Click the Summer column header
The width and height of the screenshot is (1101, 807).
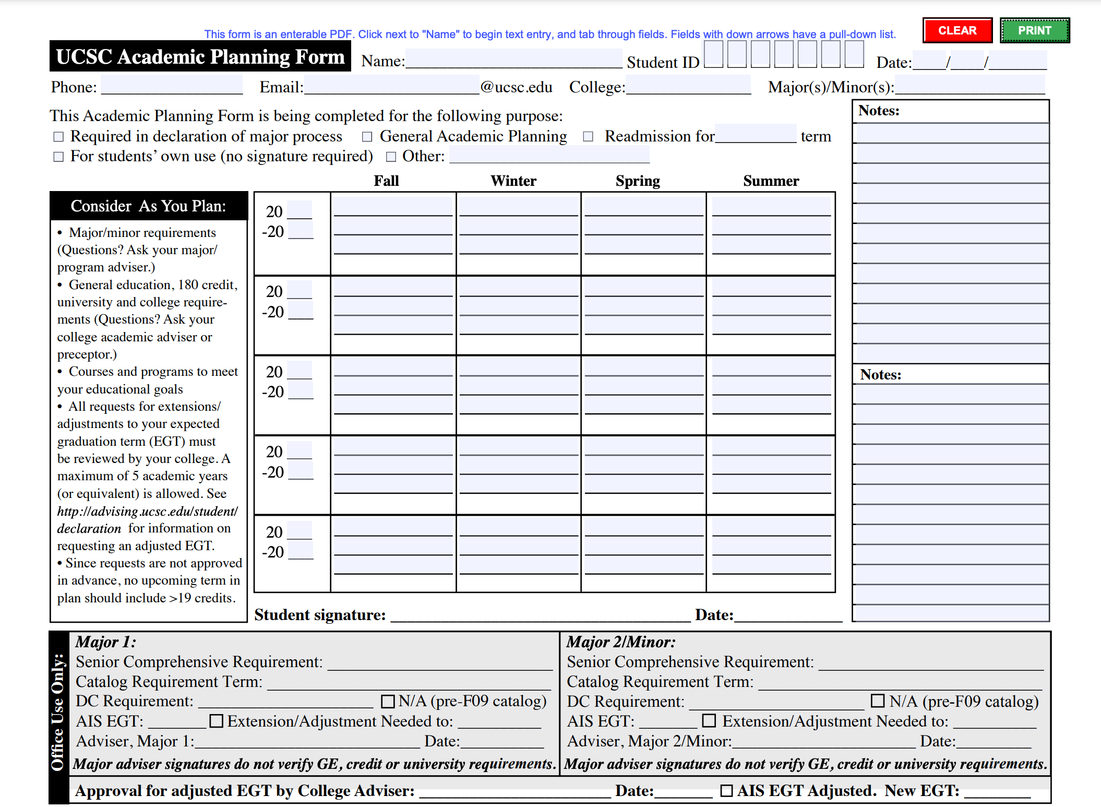771,181
